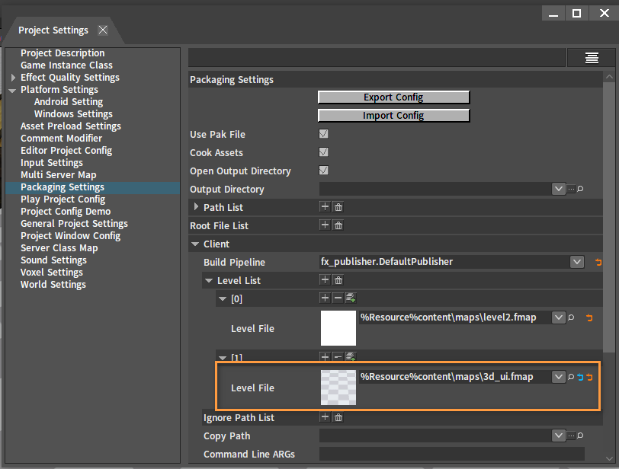
Task: Locate Output Directory with magnifier icon
Action: tap(580, 189)
